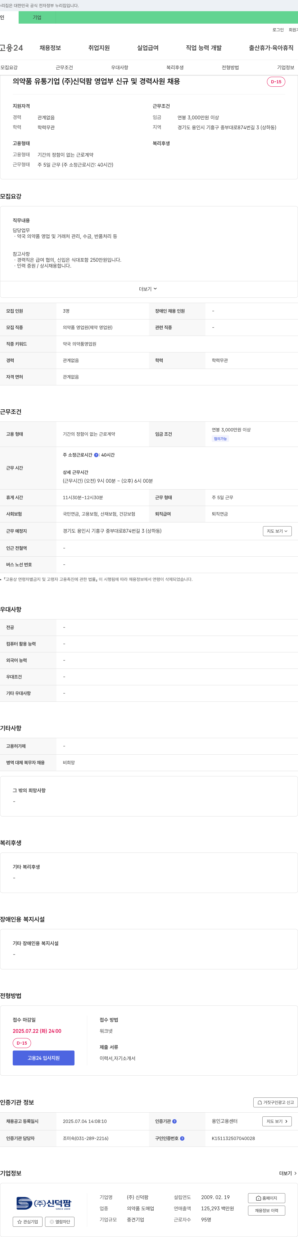Screen dimensions: 298x1237
Task: Click the help icon beside 구인인증번호 label
Action: tap(182, 1138)
